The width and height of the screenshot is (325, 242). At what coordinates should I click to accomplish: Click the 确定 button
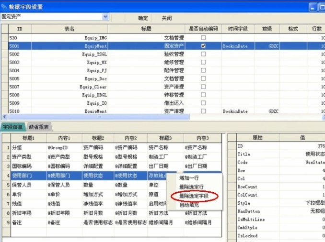143,18
